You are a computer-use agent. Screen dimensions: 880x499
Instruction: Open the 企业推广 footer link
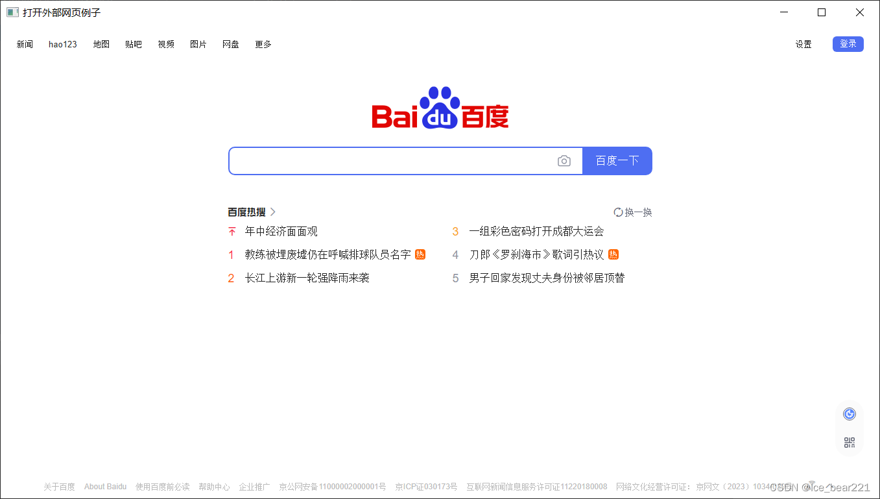pyautogui.click(x=254, y=487)
